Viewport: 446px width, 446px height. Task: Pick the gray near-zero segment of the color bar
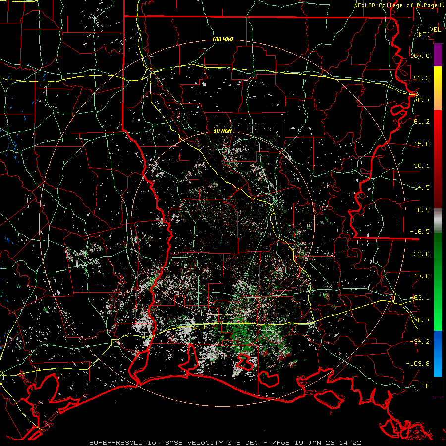[438, 221]
